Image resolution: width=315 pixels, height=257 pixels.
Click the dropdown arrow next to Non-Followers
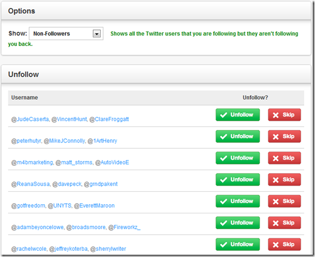pos(97,33)
